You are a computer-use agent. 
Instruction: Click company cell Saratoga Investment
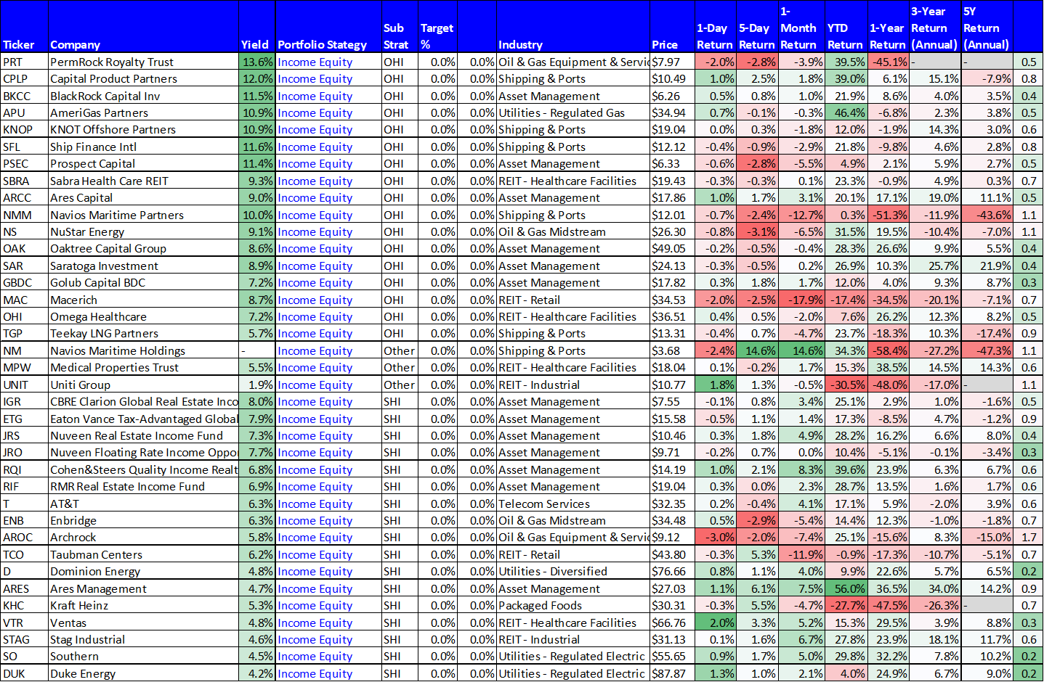tap(143, 266)
